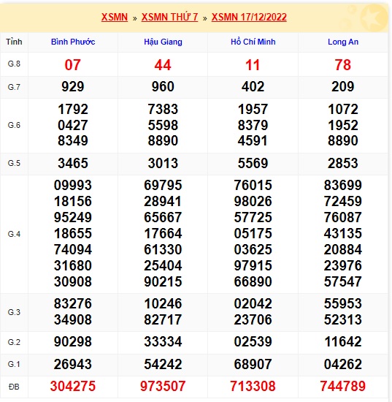The image size is (392, 402).
Task: Click special prize 973507
Action: click(163, 387)
